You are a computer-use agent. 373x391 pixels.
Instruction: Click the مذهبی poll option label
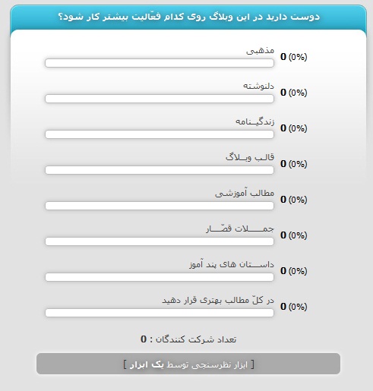pos(260,51)
